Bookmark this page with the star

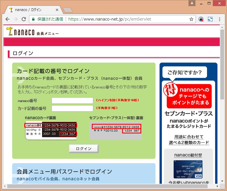point(191,19)
